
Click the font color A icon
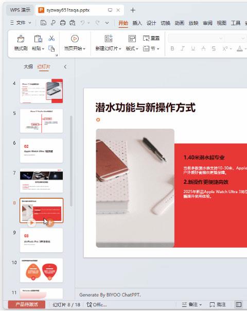pyautogui.click(x=240, y=48)
